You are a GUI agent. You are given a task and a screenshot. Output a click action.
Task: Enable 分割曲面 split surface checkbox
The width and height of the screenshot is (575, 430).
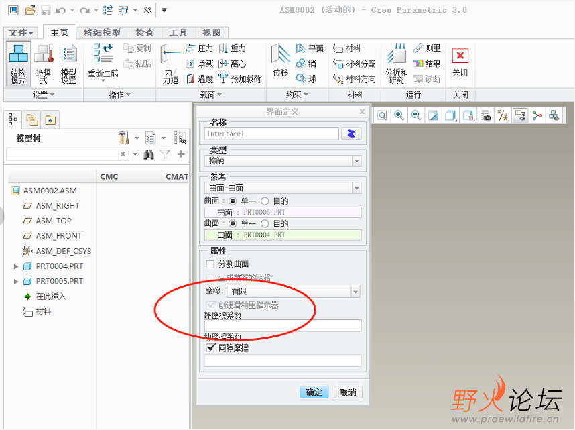point(210,264)
